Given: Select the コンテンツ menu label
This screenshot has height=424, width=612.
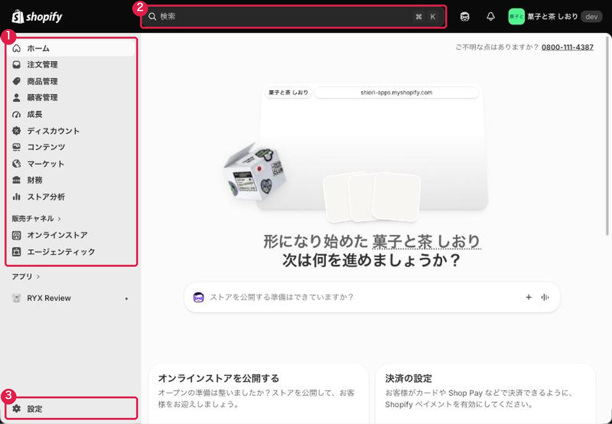Looking at the screenshot, I should click(x=46, y=147).
